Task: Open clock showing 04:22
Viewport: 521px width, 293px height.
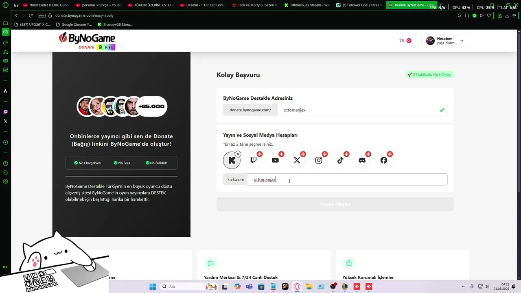Action: pos(501,286)
